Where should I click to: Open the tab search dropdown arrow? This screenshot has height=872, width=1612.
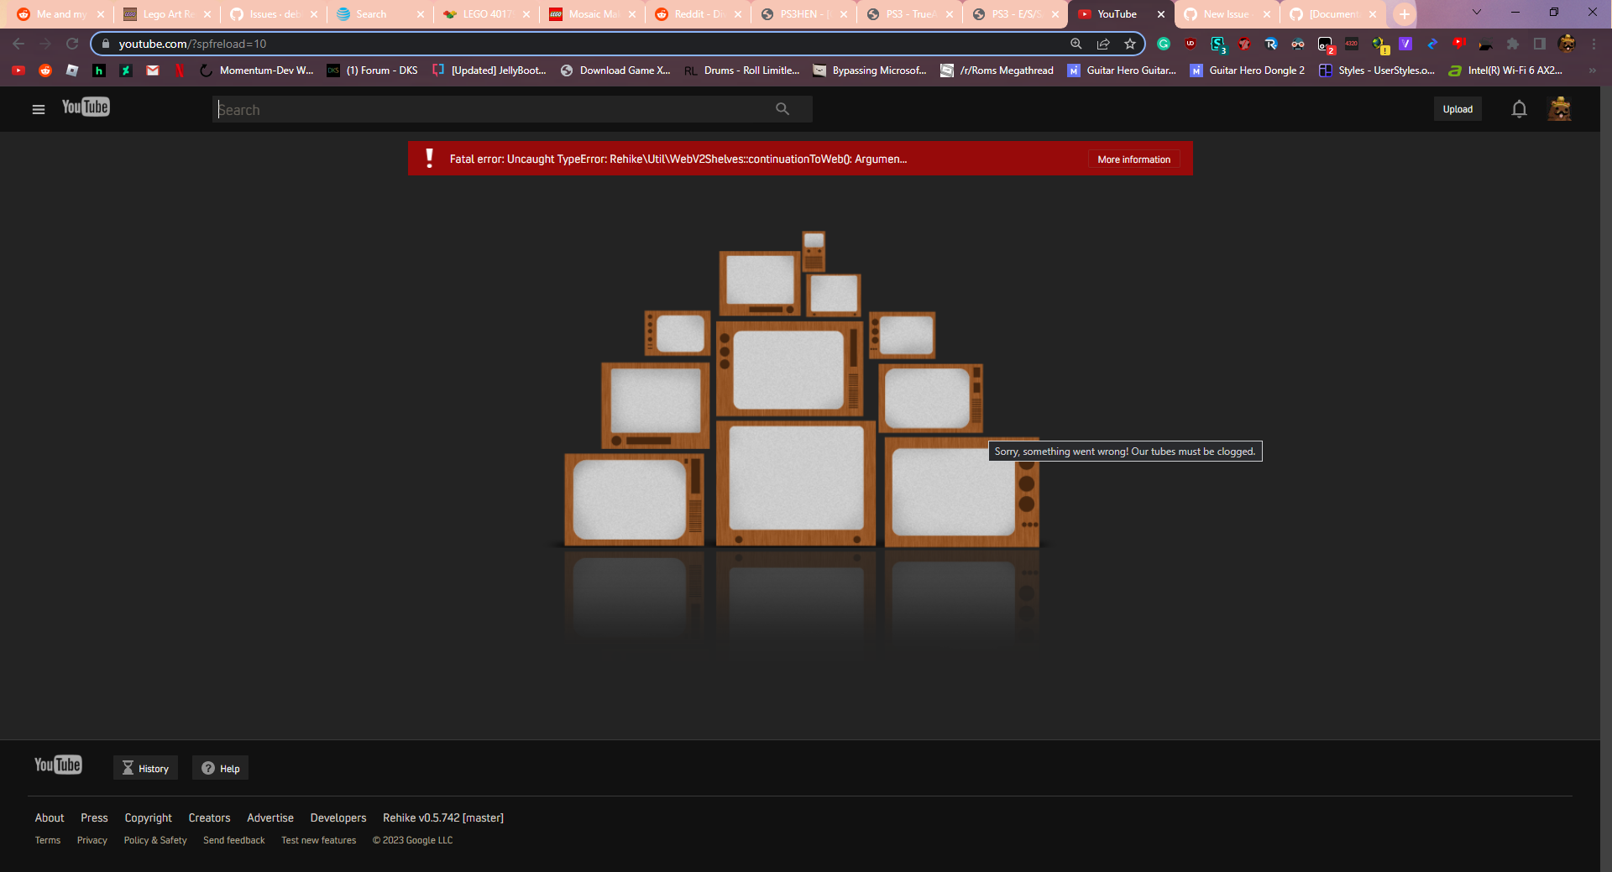[1477, 13]
